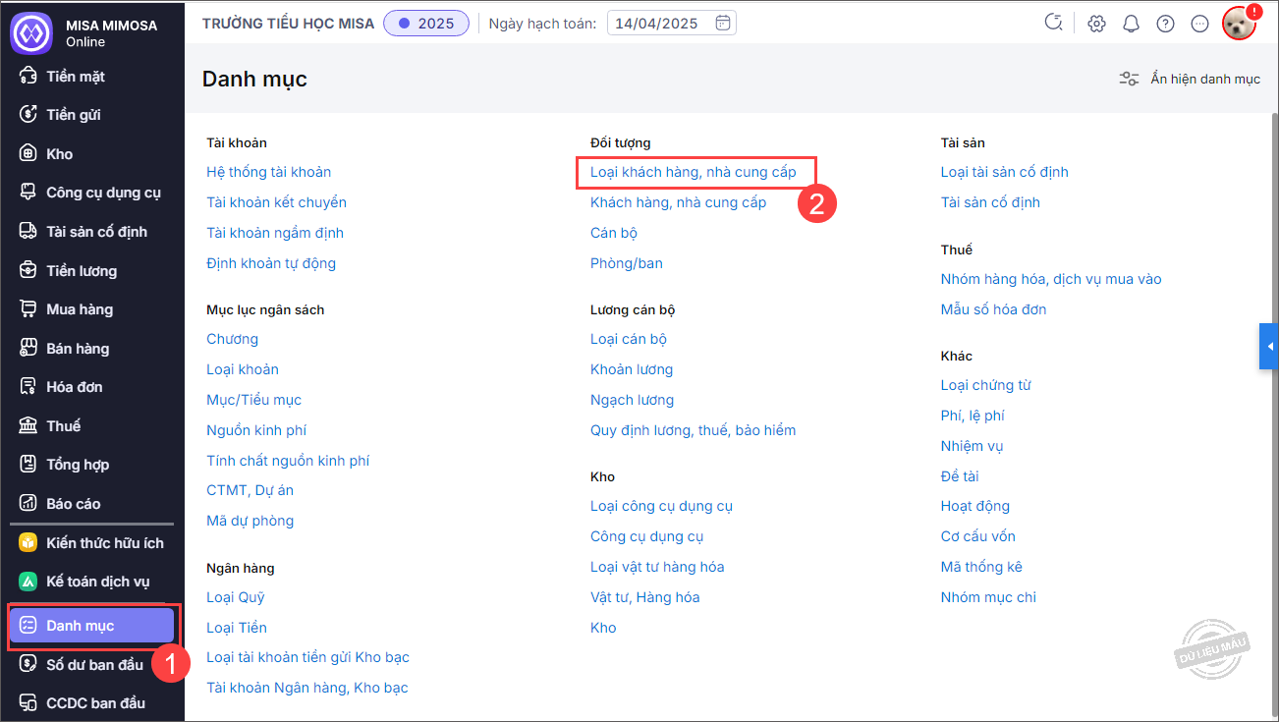Click the Tiền lương sidebar icon
The width and height of the screenshot is (1279, 722).
tap(28, 270)
